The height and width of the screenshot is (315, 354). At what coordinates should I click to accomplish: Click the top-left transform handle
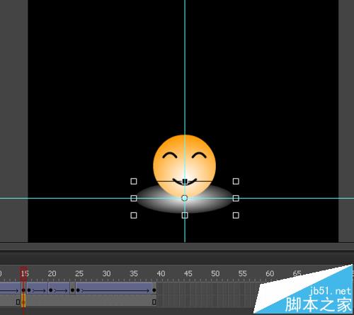point(134,181)
